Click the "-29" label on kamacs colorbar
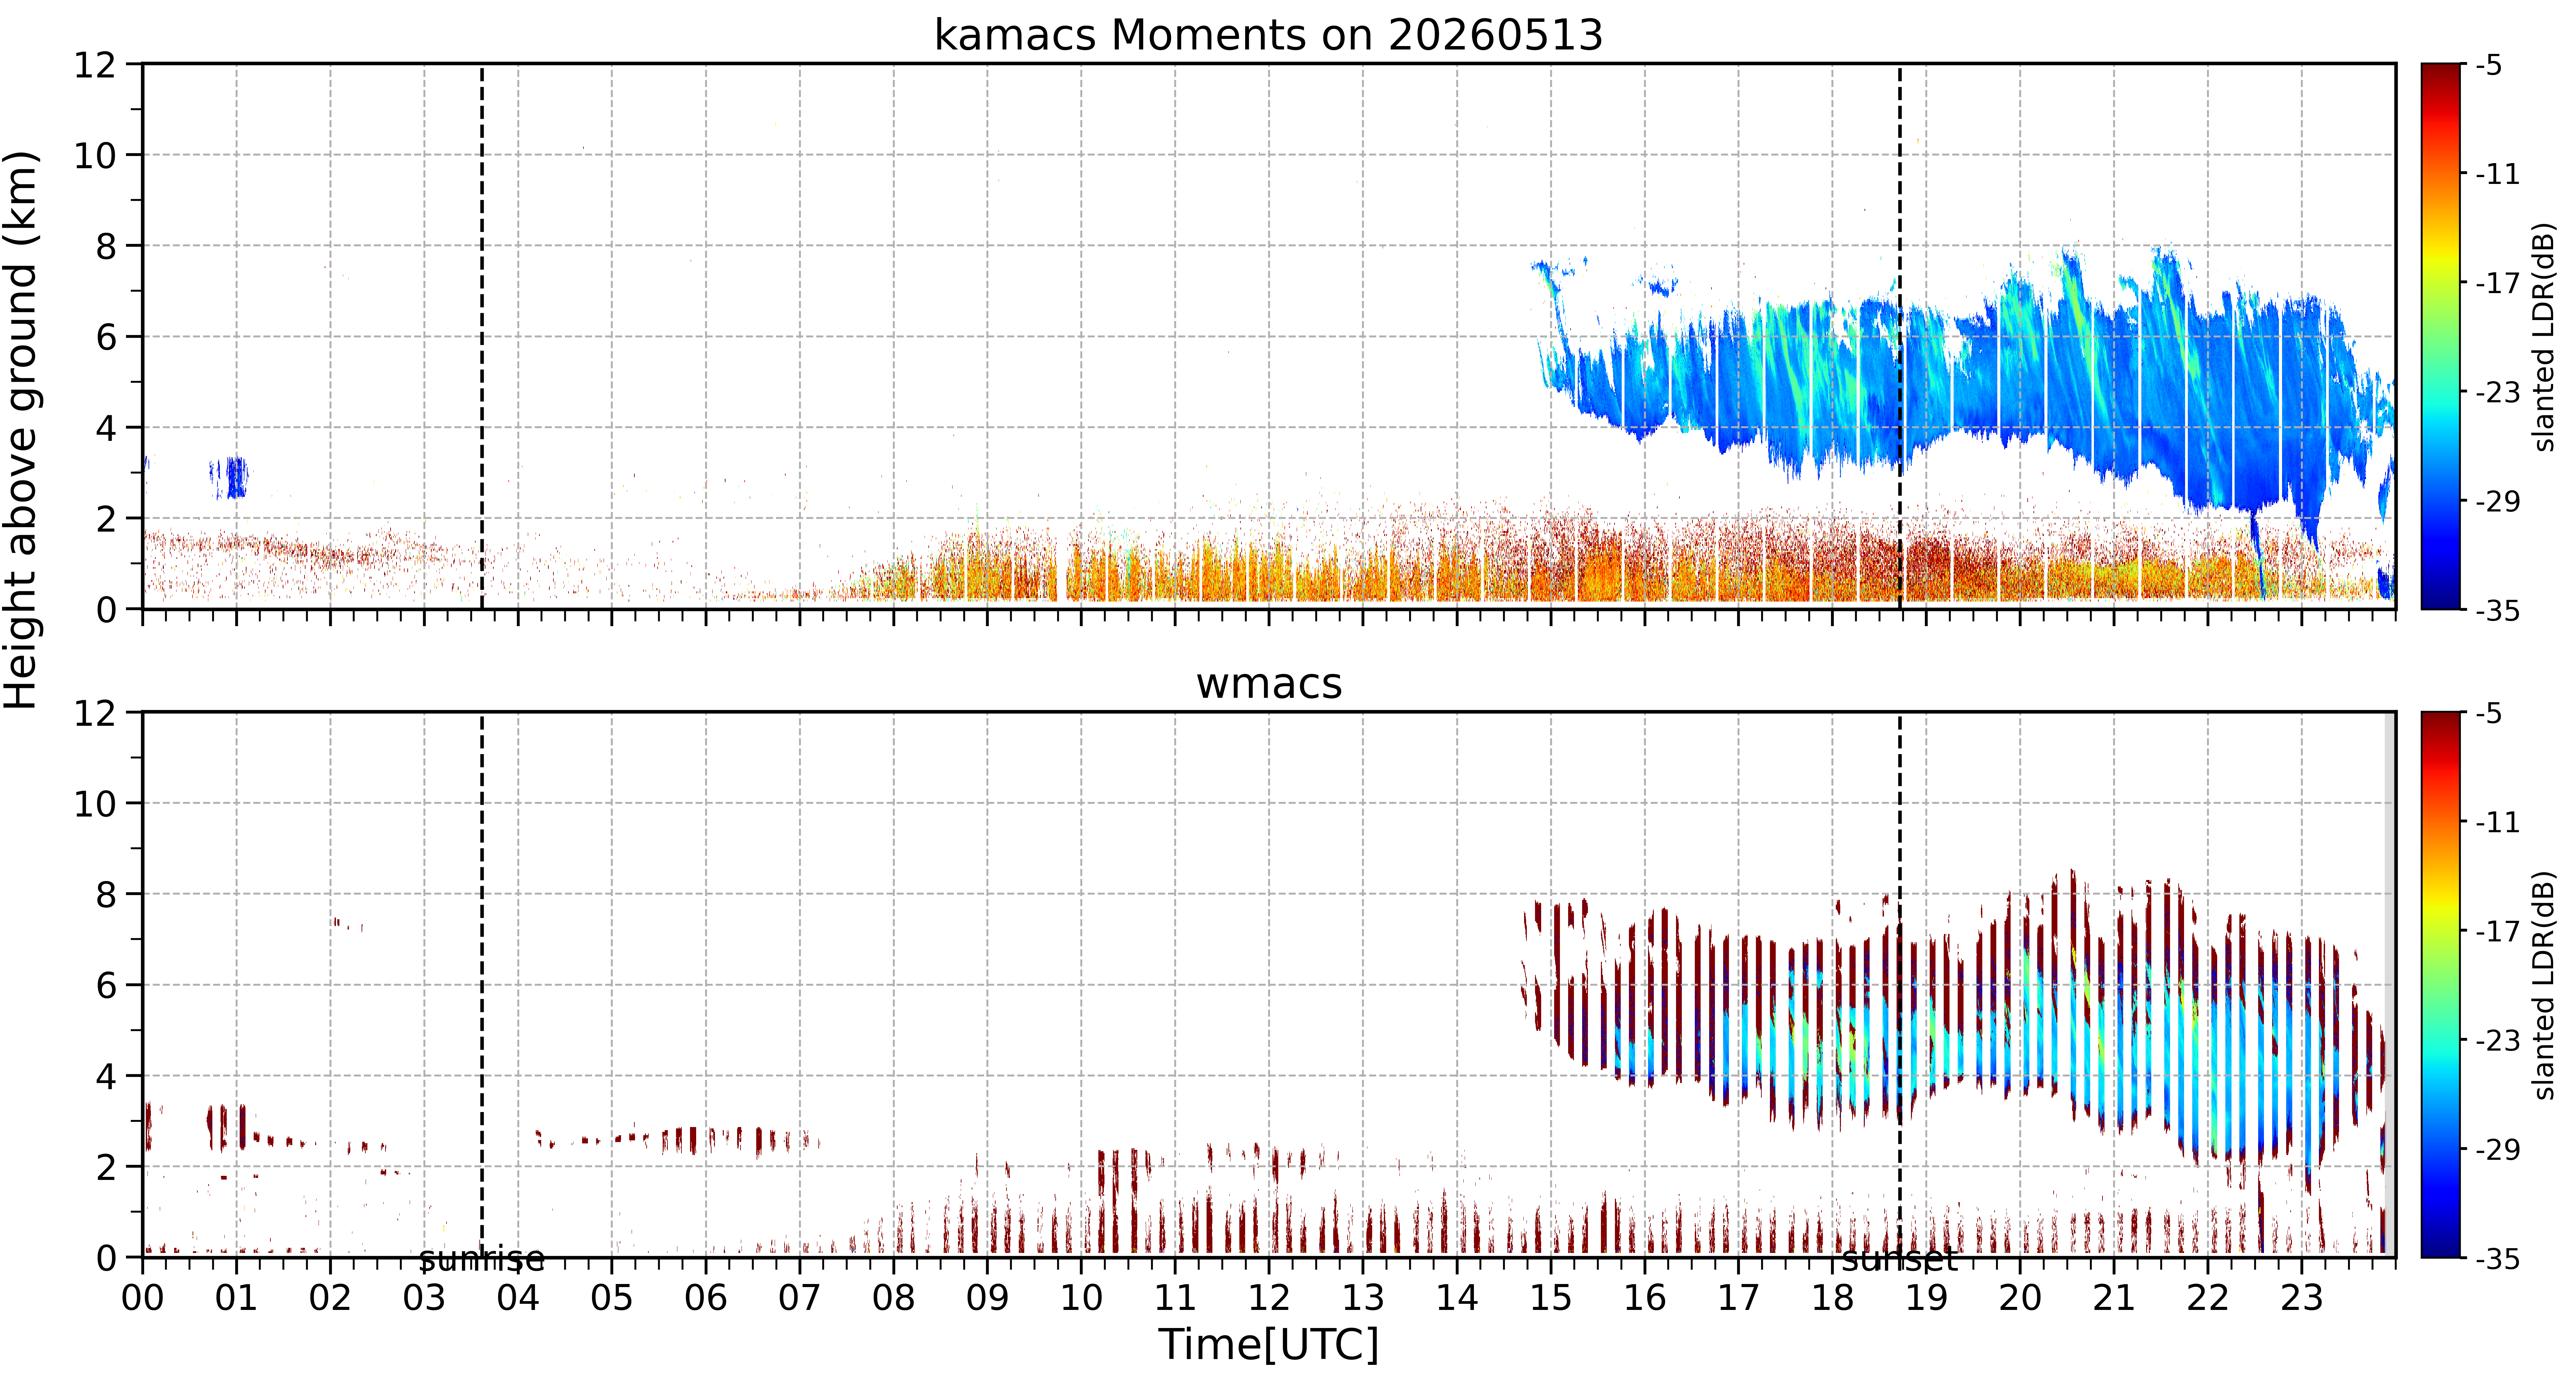 2497,502
